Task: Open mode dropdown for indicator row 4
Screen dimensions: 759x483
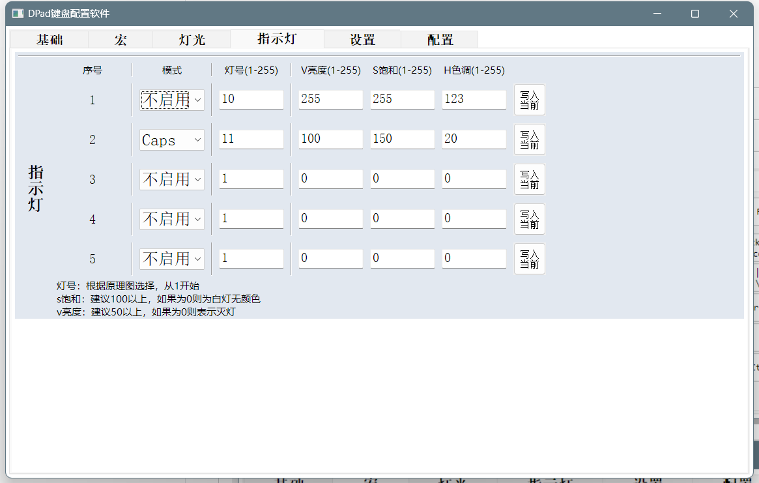Action: coord(172,219)
